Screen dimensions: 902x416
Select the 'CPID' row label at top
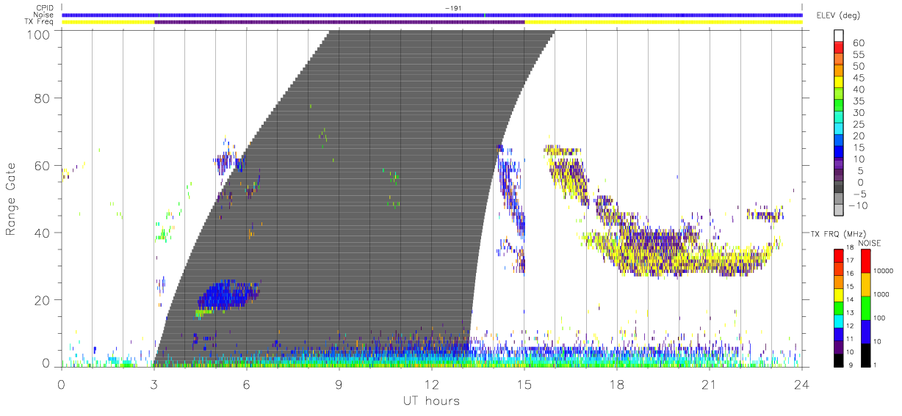click(45, 8)
